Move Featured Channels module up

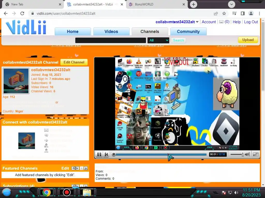[x=73, y=168]
